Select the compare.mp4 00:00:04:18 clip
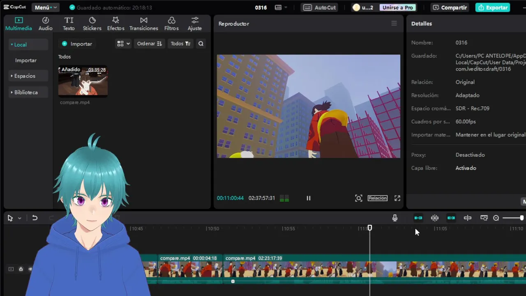Image resolution: width=526 pixels, height=296 pixels. click(x=190, y=269)
